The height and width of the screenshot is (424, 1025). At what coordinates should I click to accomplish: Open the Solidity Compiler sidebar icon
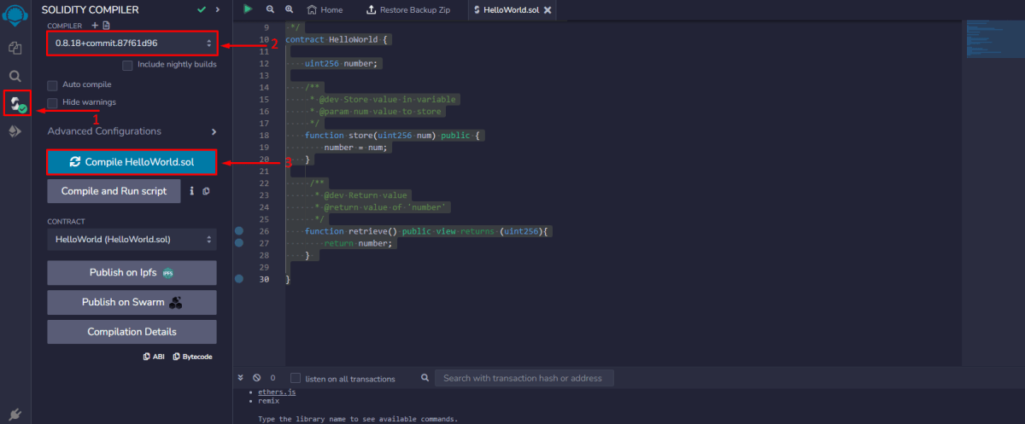pos(17,105)
